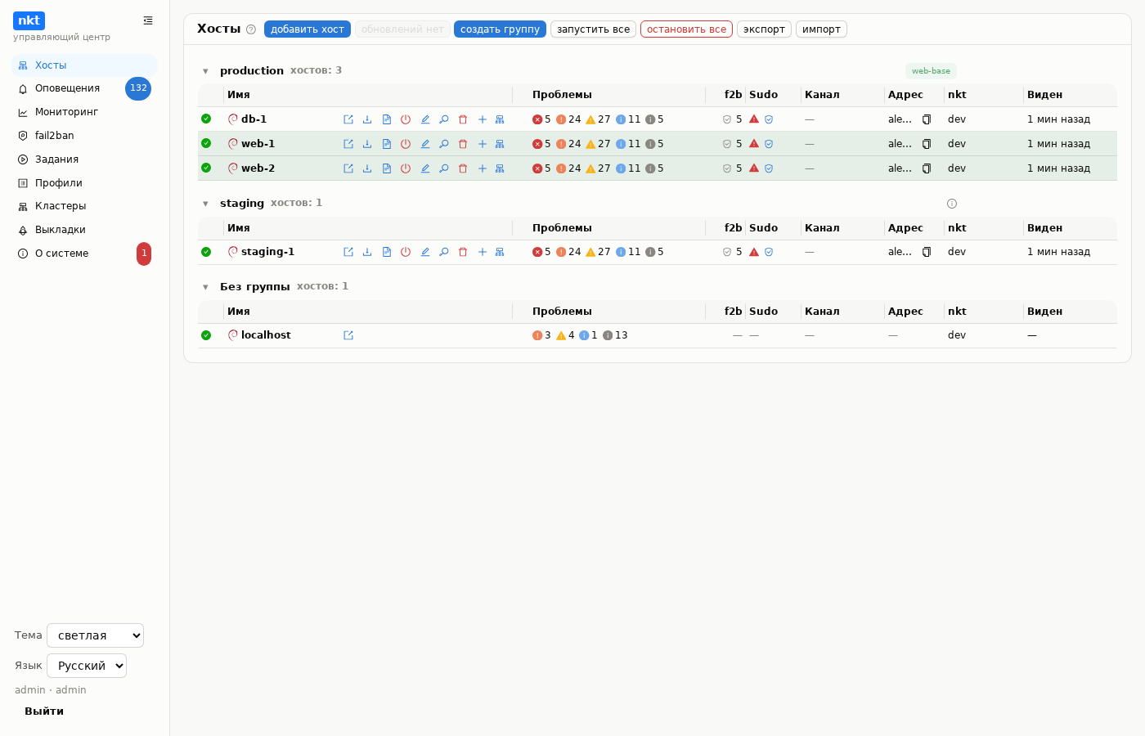Click the cluster icon in db-1 row

click(x=500, y=119)
